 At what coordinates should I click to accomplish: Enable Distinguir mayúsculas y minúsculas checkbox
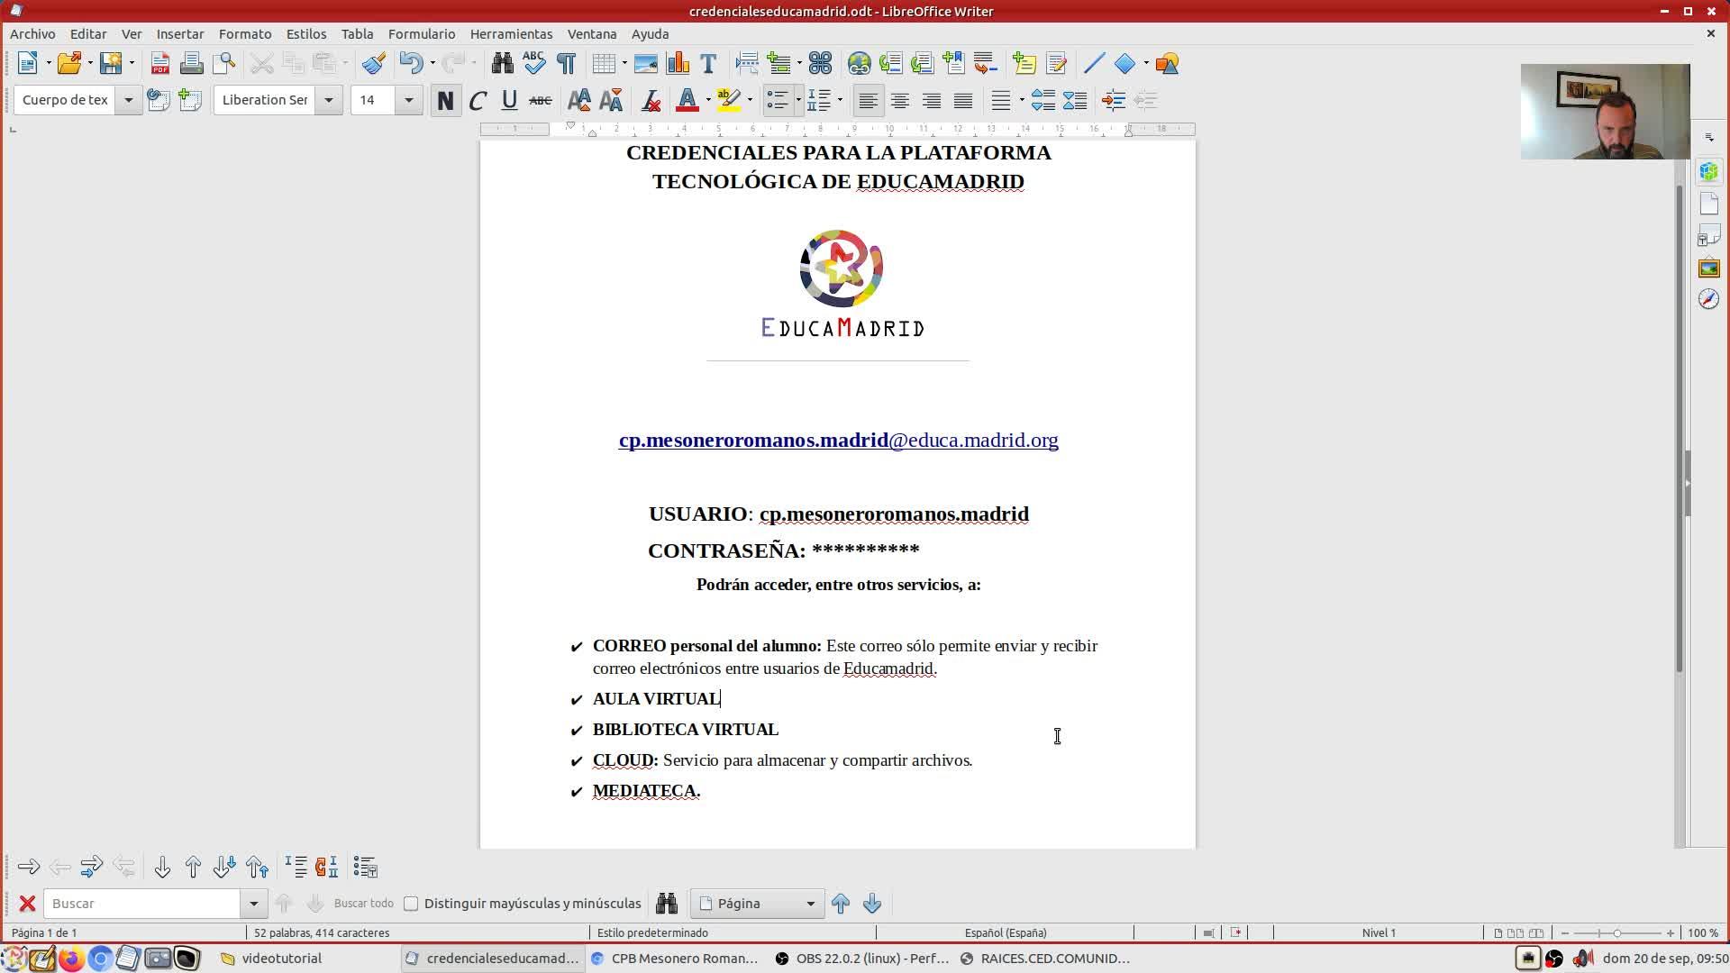(412, 904)
